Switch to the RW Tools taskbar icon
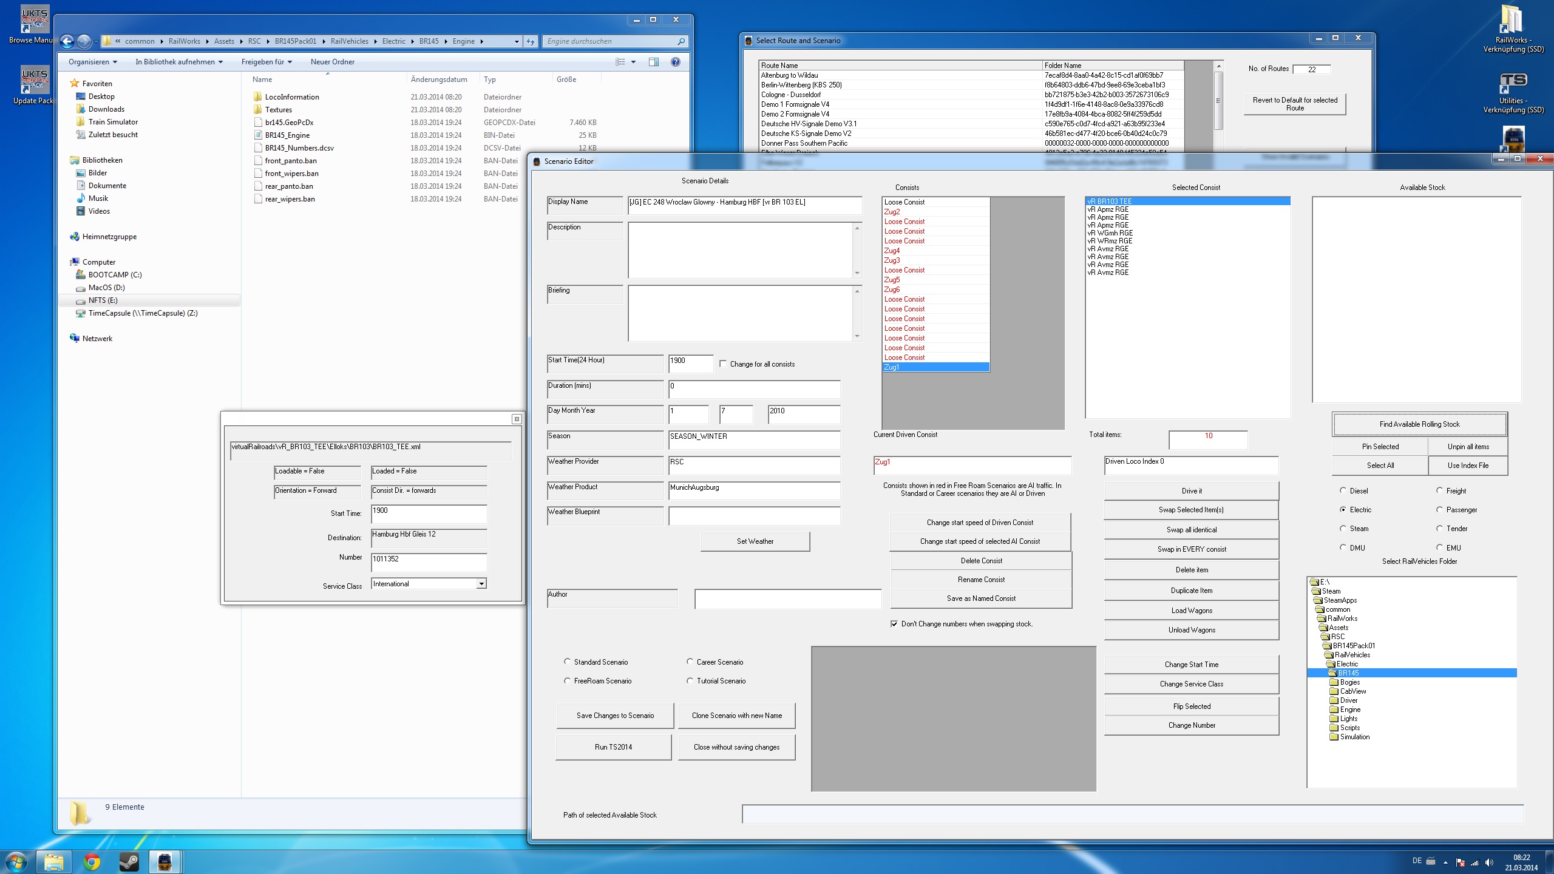The height and width of the screenshot is (874, 1554). tap(165, 862)
